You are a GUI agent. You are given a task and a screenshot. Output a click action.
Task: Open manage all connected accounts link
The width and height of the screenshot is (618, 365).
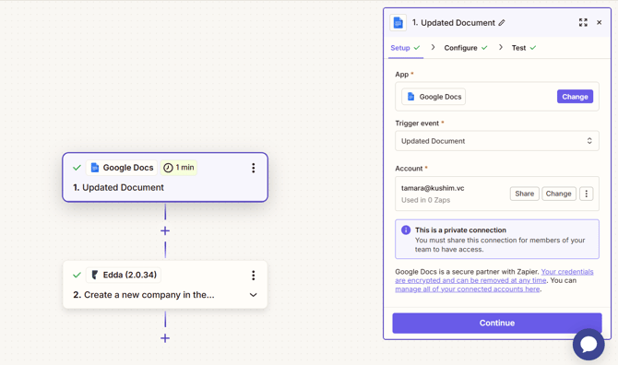click(468, 289)
